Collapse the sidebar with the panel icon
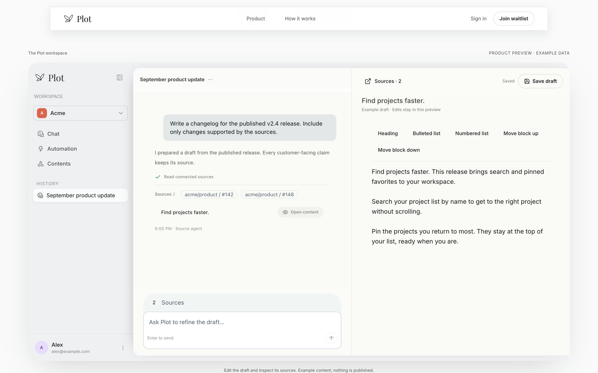Image resolution: width=598 pixels, height=373 pixels. point(120,78)
